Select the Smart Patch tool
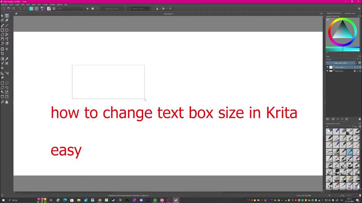The height and width of the screenshot is (203, 362). click(7, 63)
